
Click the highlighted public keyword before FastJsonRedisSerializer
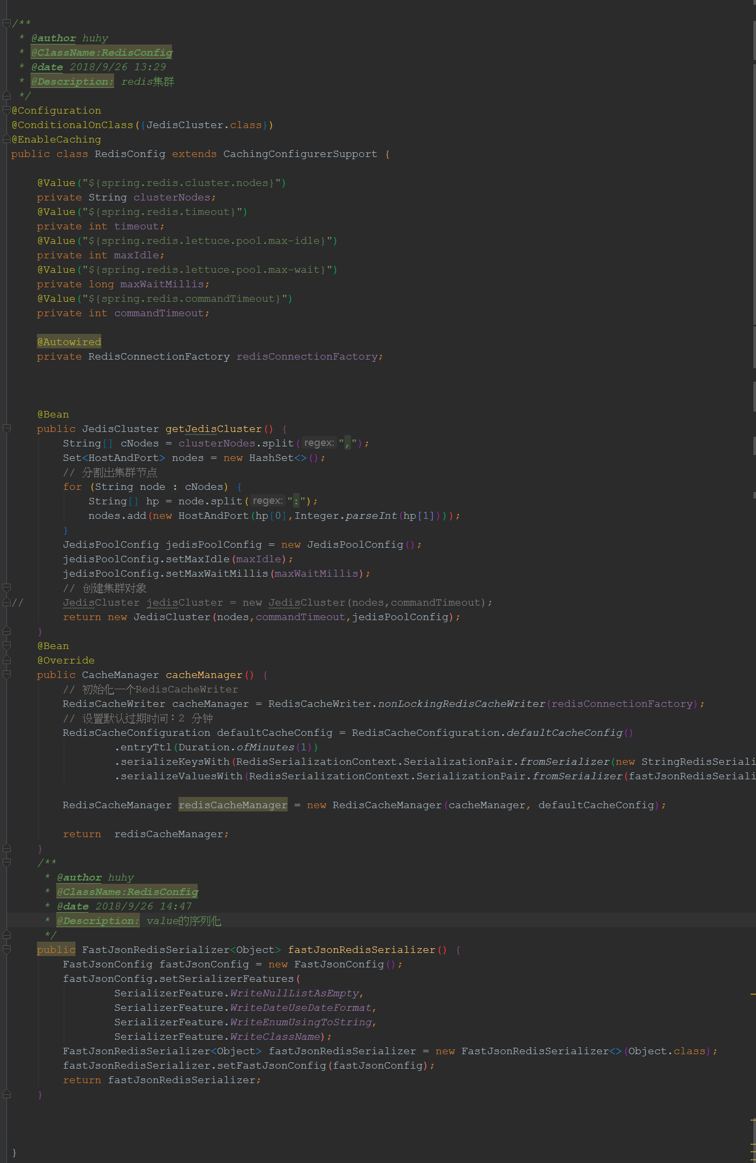pos(56,950)
